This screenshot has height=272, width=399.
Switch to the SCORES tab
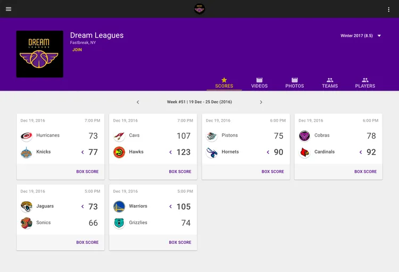pyautogui.click(x=224, y=83)
